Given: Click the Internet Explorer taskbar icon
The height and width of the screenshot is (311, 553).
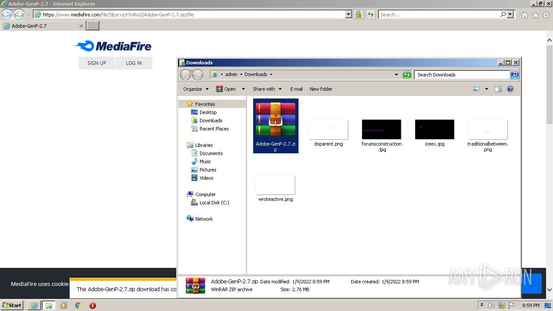Looking at the screenshot, I should 34,305.
